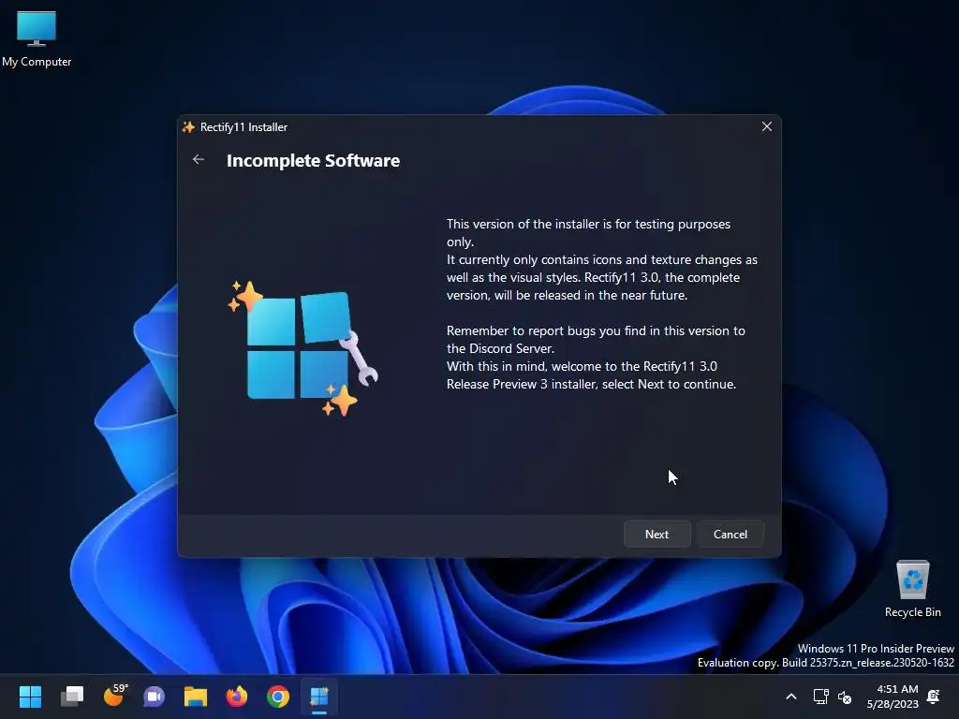The image size is (959, 719).
Task: Click the Rectify11 sparkle title icon
Action: [x=188, y=126]
